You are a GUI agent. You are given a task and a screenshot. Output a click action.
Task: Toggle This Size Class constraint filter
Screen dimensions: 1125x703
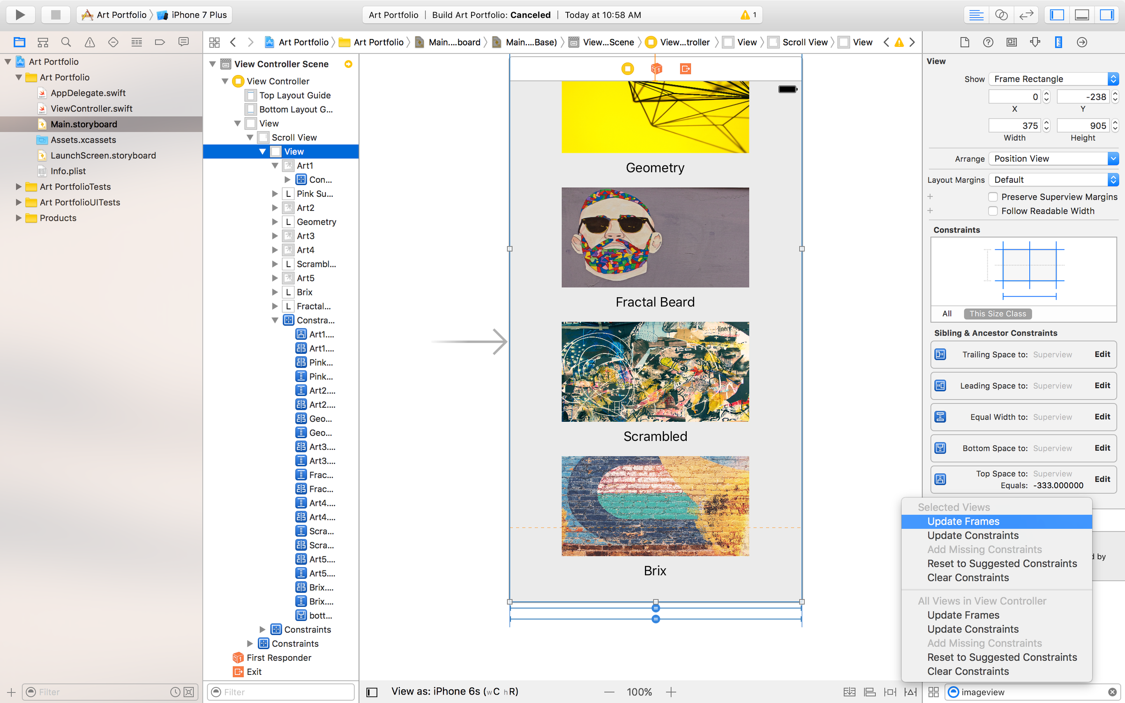click(x=997, y=314)
